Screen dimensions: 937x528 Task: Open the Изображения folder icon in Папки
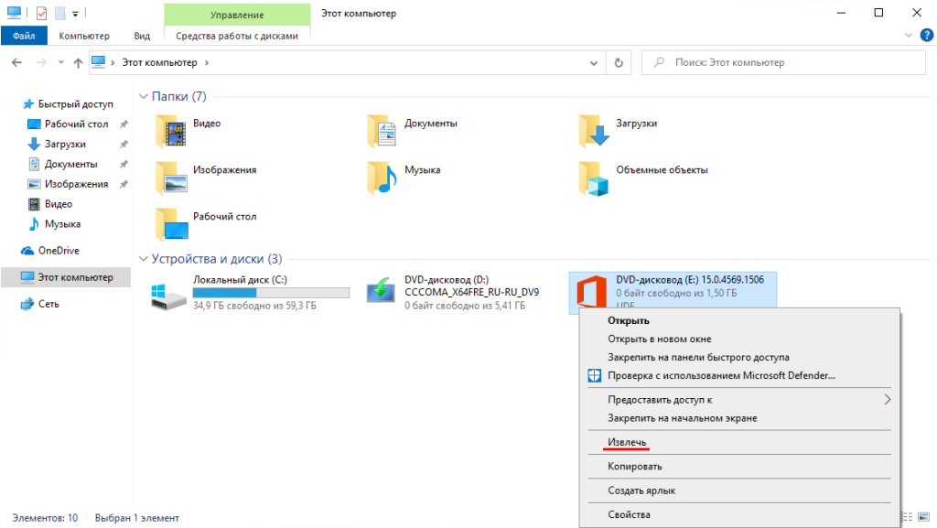pos(171,178)
